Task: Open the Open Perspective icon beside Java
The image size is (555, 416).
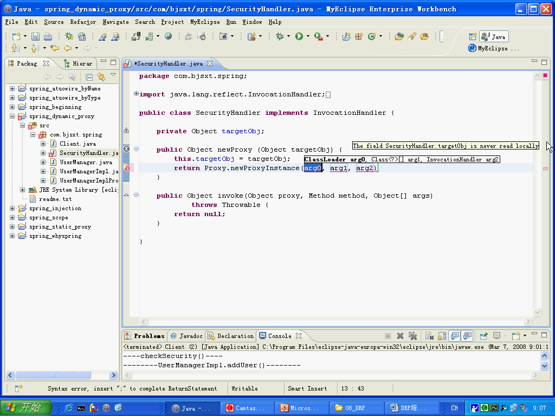Action: coord(473,37)
